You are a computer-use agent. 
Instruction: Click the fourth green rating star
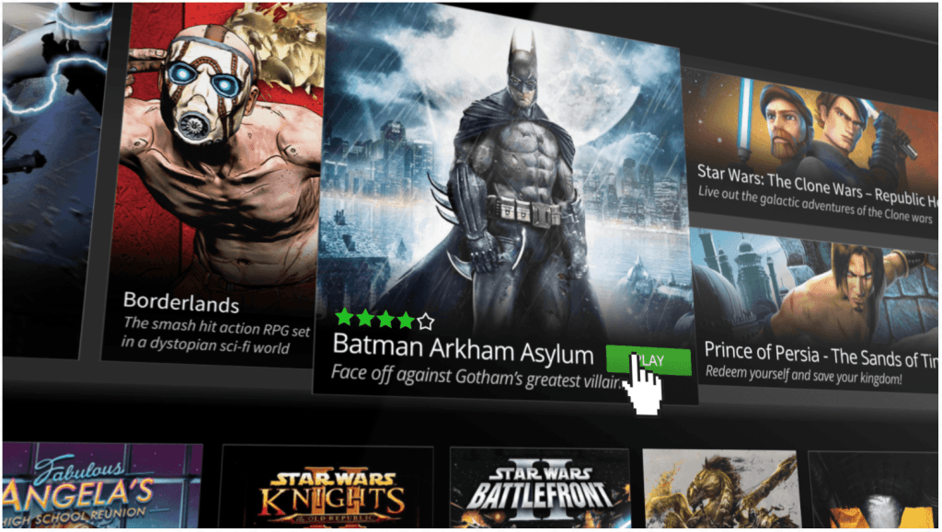point(406,321)
